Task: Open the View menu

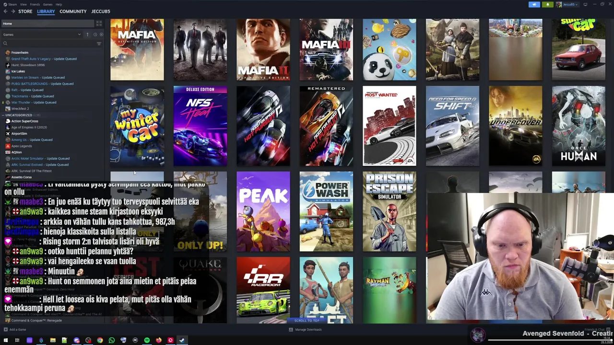Action: point(23,4)
